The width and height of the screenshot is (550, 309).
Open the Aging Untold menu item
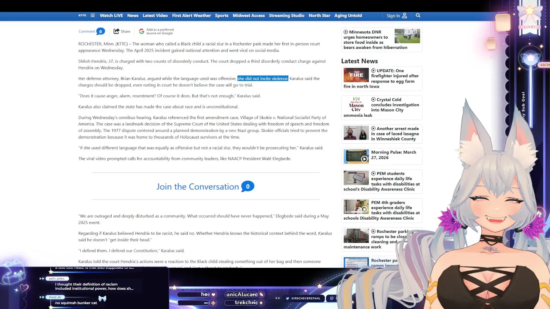[x=348, y=15]
